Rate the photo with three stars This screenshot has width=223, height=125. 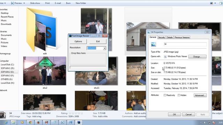[x=76, y=113]
